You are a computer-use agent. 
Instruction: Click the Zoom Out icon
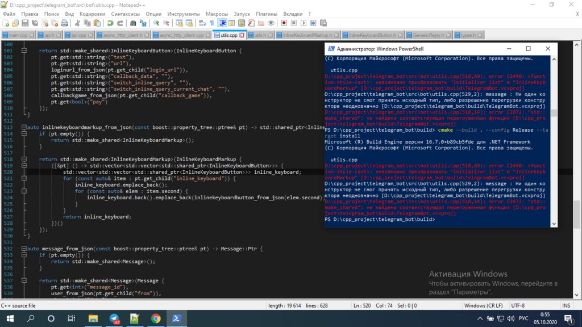click(x=166, y=23)
